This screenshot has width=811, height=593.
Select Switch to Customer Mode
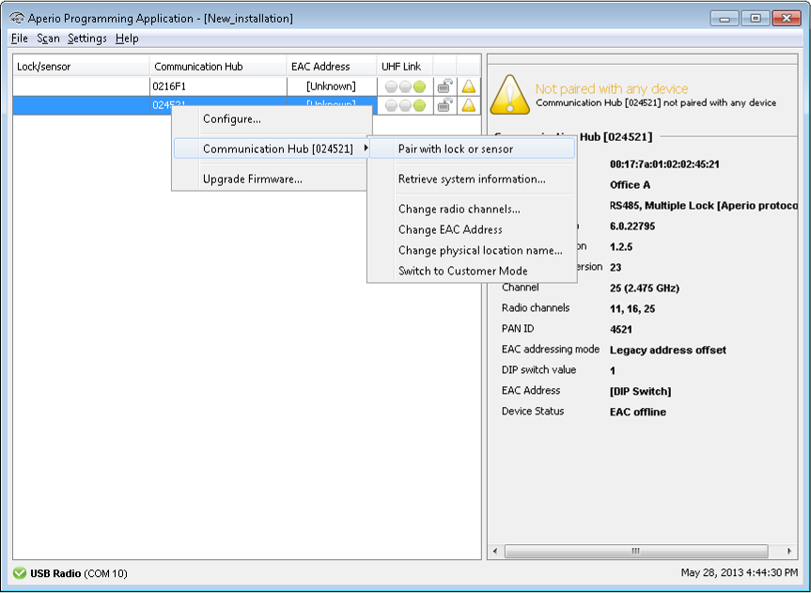tap(472, 272)
